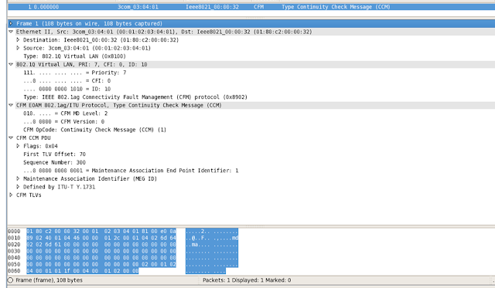The image size is (495, 288).
Task: Select the CFM CCM PDU row text
Action: 33,137
